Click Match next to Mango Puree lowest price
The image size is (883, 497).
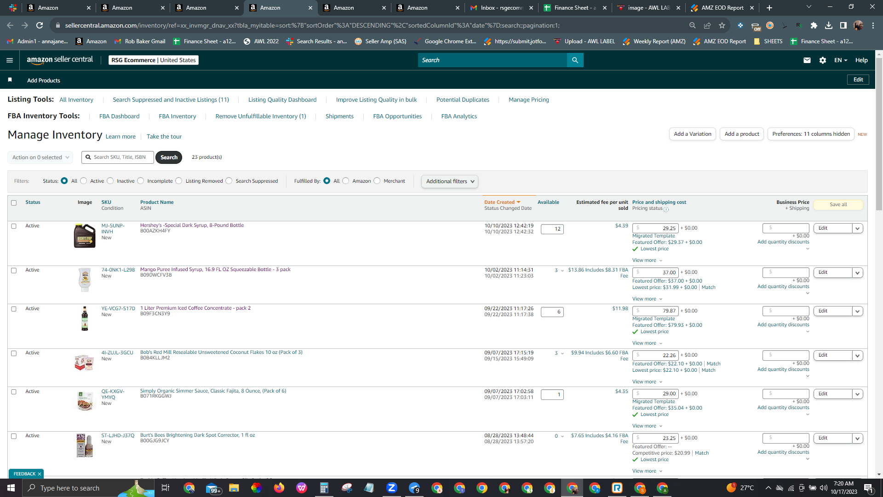708,288
